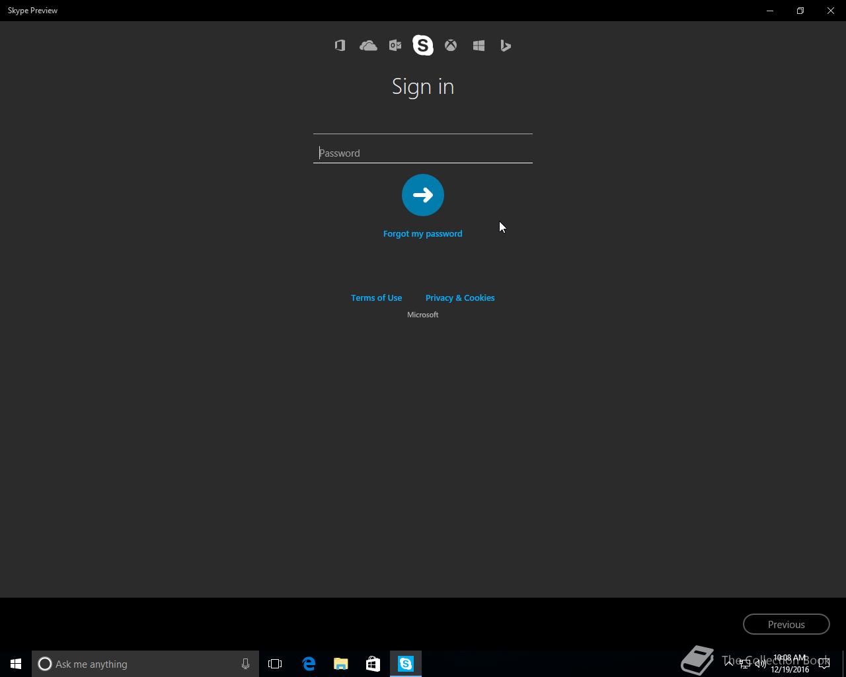The width and height of the screenshot is (846, 677).
Task: Open the taskbar clock showing 12/19/2016
Action: 790,664
